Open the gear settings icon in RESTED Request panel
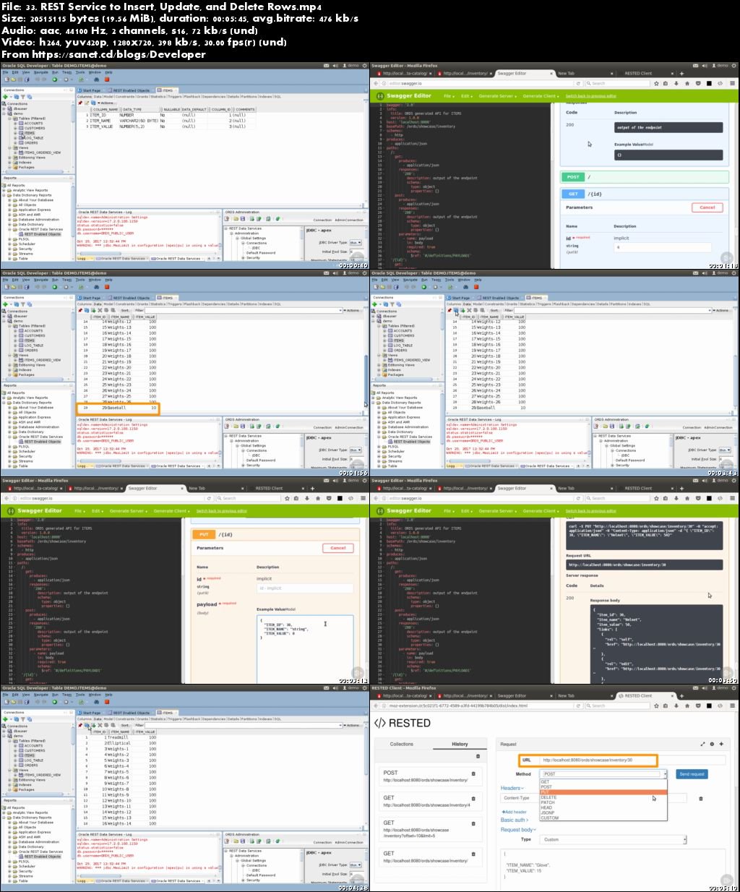740x892 pixels. click(x=712, y=744)
